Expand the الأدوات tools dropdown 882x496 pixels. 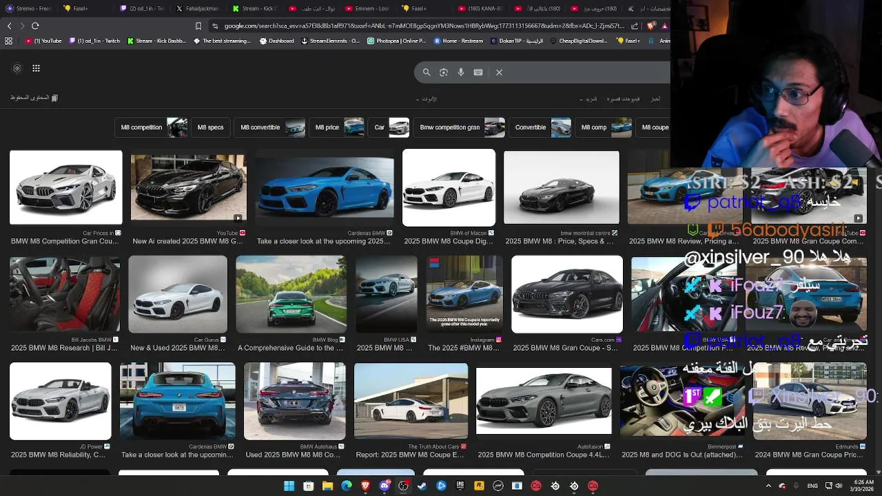(x=427, y=99)
